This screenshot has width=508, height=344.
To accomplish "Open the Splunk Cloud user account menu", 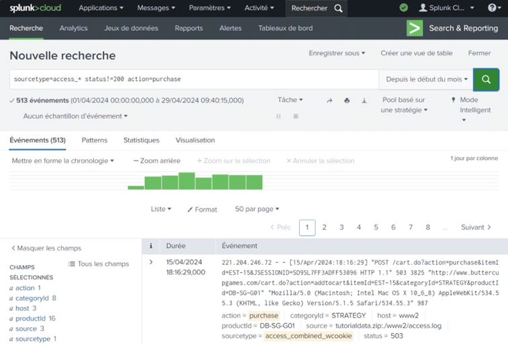I will pos(446,8).
